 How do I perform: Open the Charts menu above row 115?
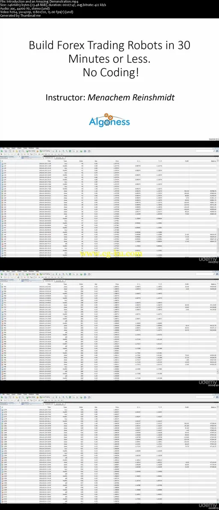point(18,148)
